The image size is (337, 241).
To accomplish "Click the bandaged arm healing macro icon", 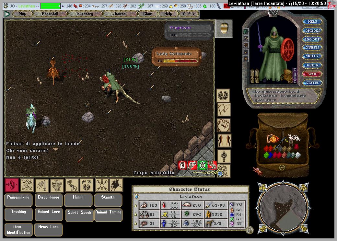I will click(72, 185).
